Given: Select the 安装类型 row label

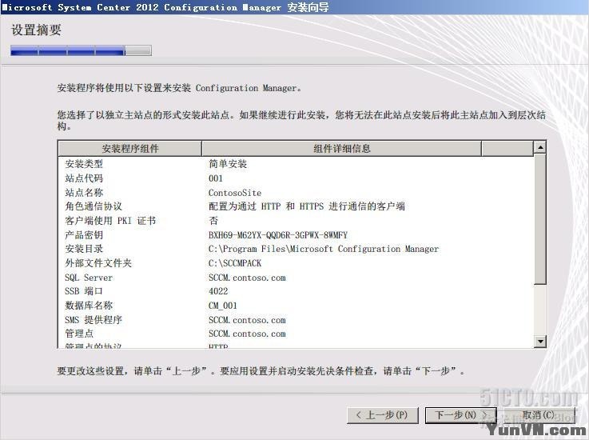Looking at the screenshot, I should point(84,164).
